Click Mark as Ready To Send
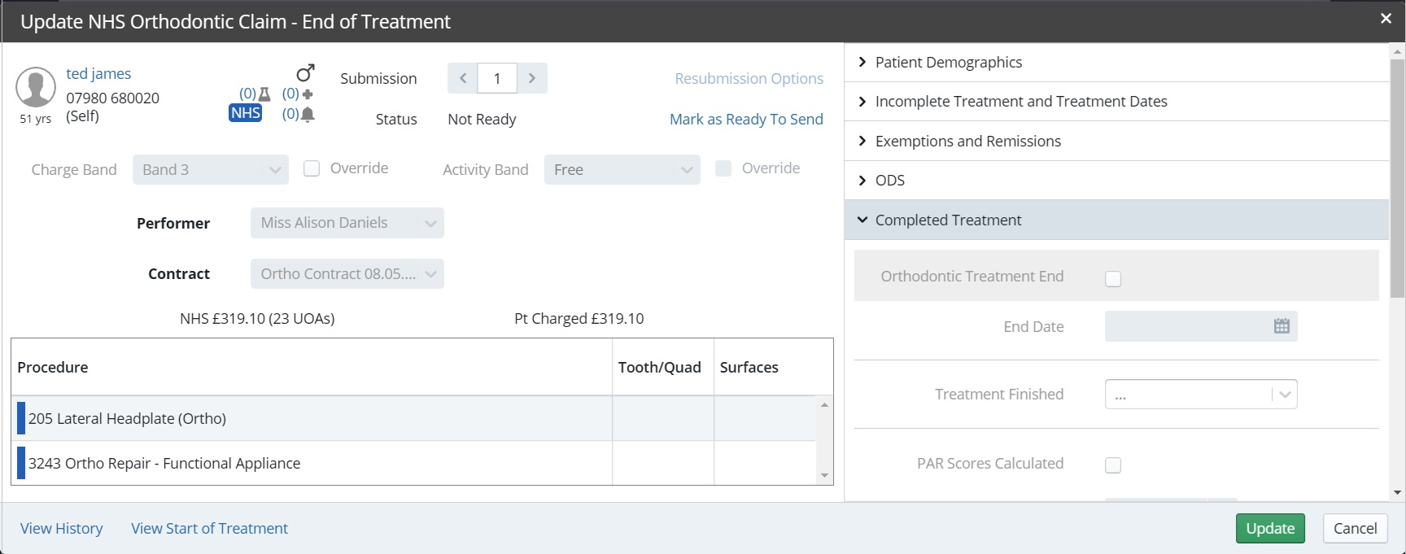 tap(745, 120)
